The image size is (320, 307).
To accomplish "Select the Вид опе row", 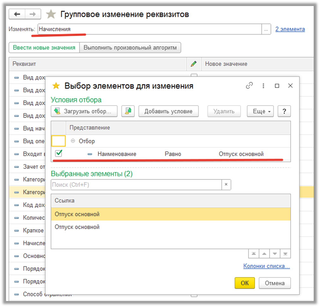I will tap(27, 141).
